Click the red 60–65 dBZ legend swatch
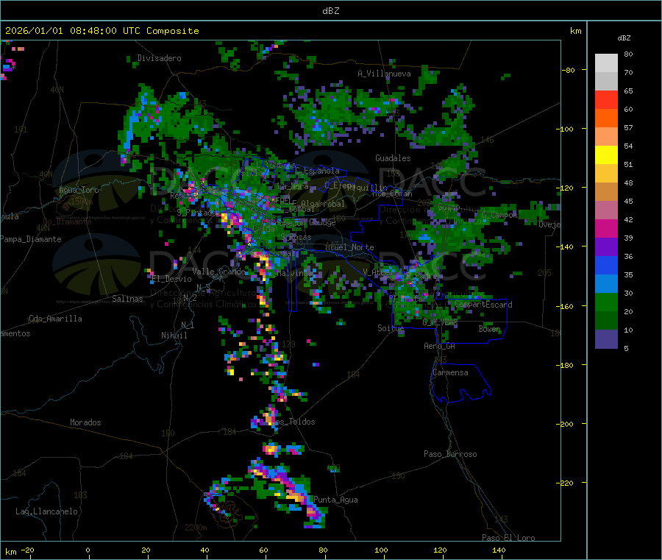The width and height of the screenshot is (662, 560). [606, 99]
